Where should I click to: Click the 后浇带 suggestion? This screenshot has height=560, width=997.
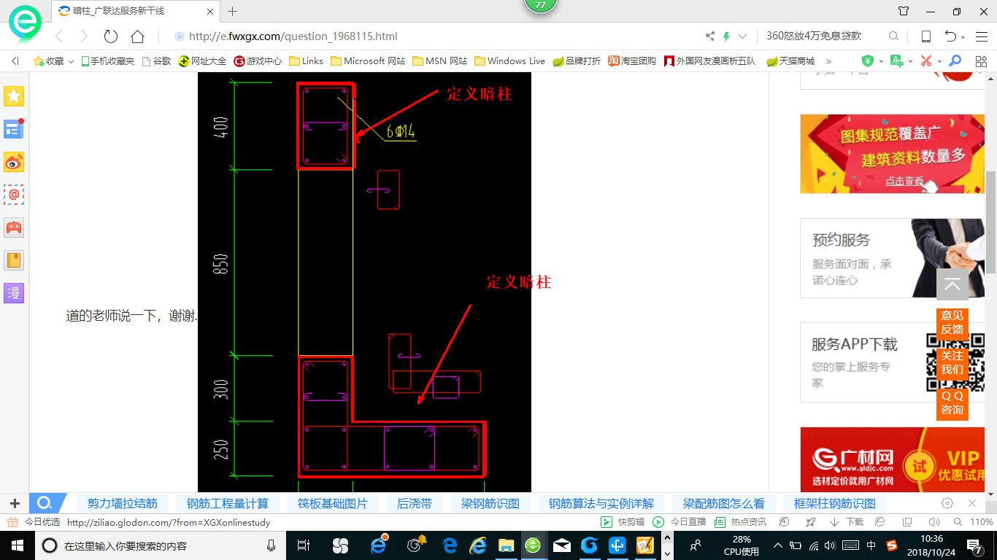(415, 503)
